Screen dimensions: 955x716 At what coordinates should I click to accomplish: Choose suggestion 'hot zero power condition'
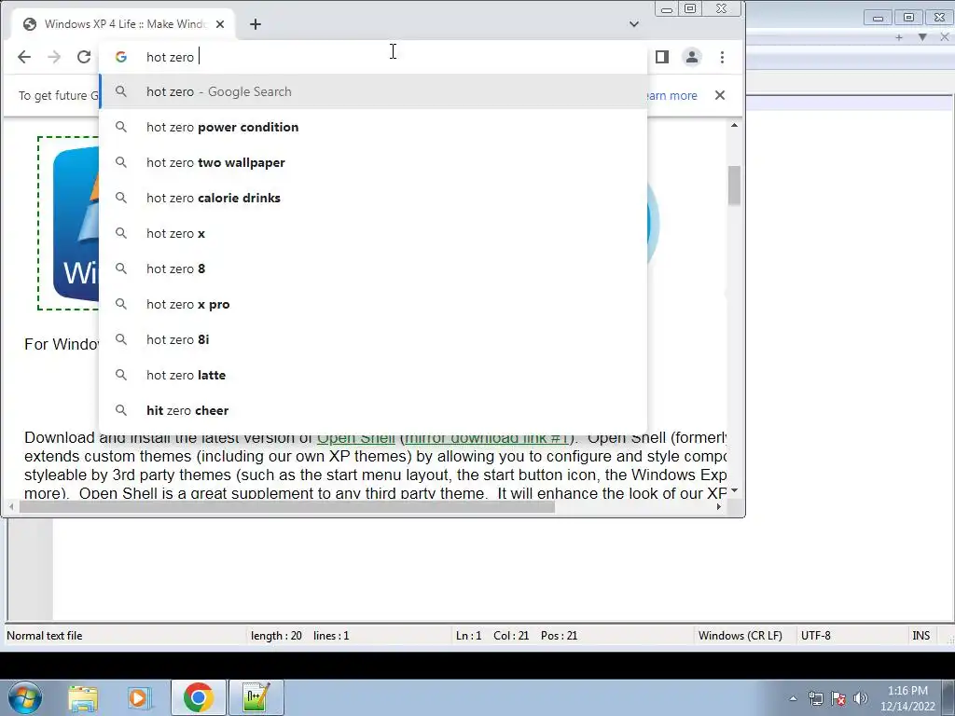[373, 127]
